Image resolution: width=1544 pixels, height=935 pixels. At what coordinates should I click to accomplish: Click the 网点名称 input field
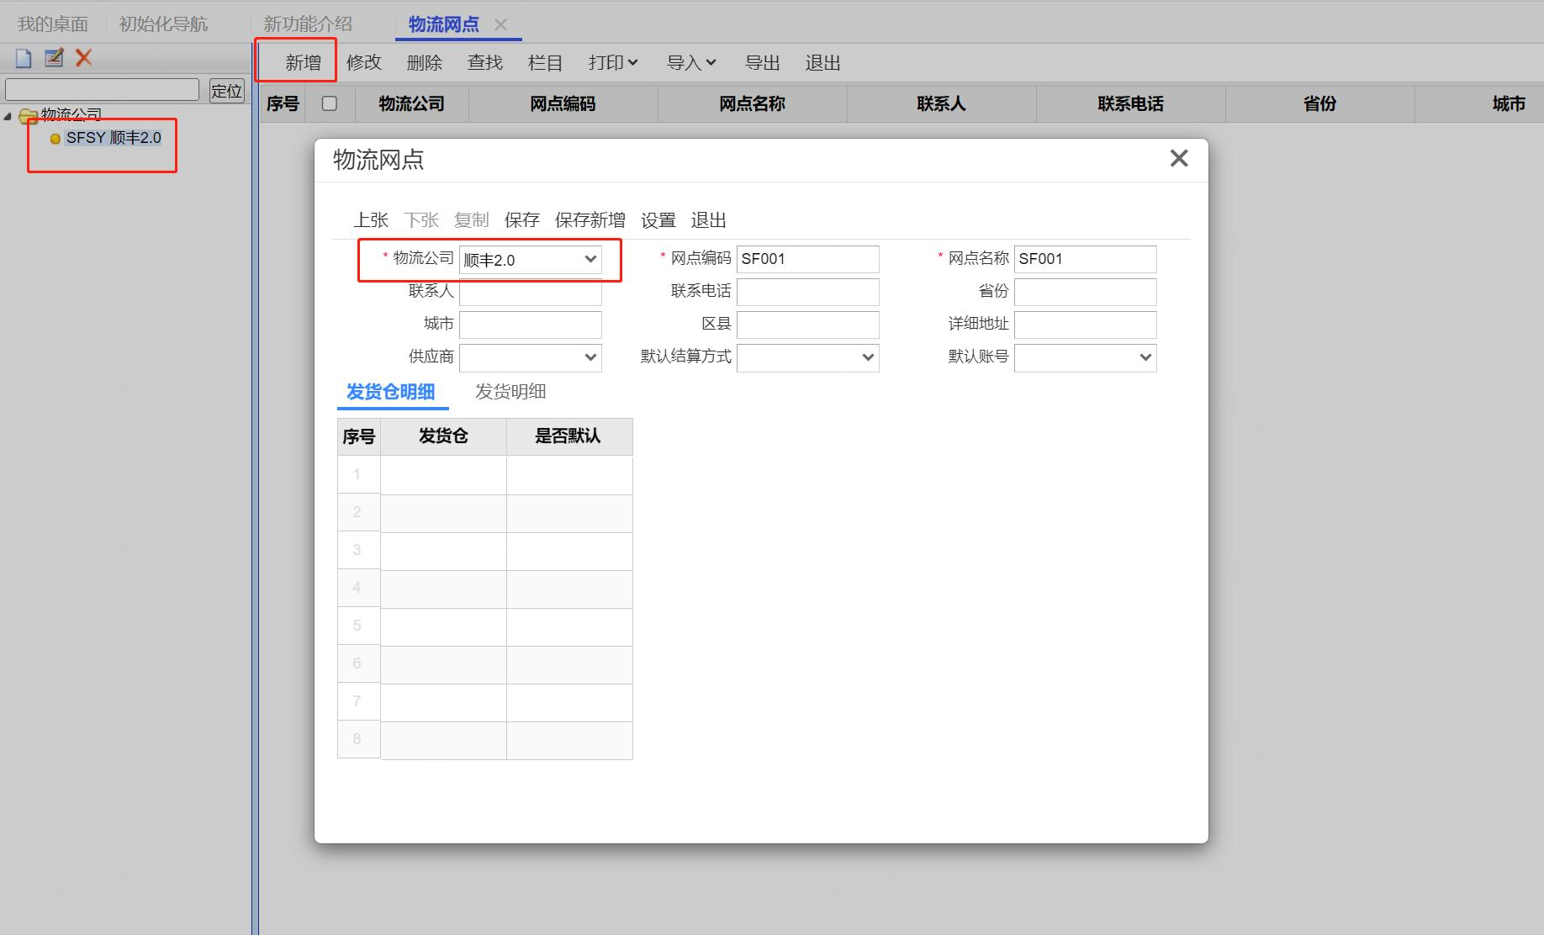(x=1086, y=259)
